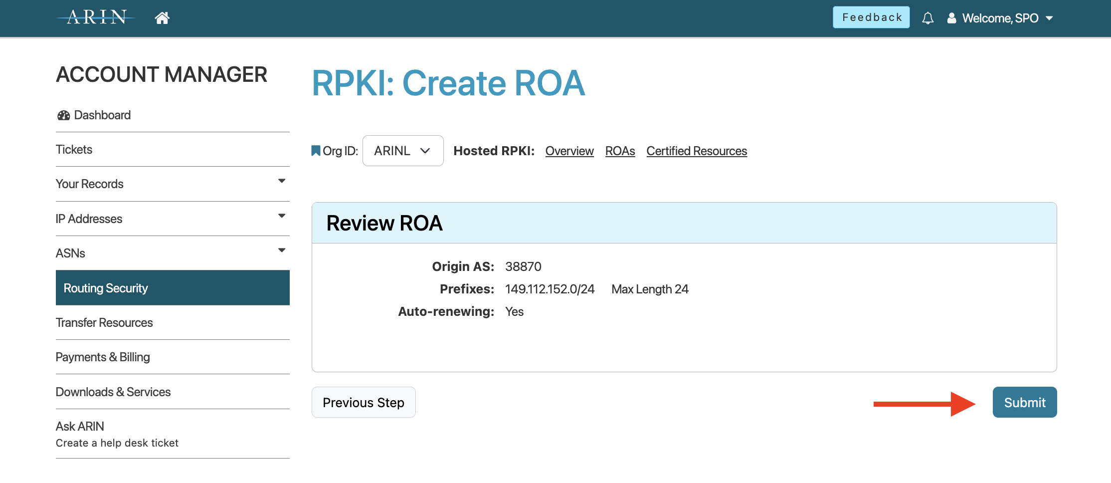Click the Hosted RPKI: label
The height and width of the screenshot is (483, 1111).
[x=494, y=151]
